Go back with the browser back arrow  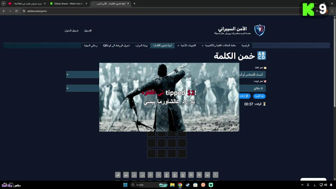4,11
